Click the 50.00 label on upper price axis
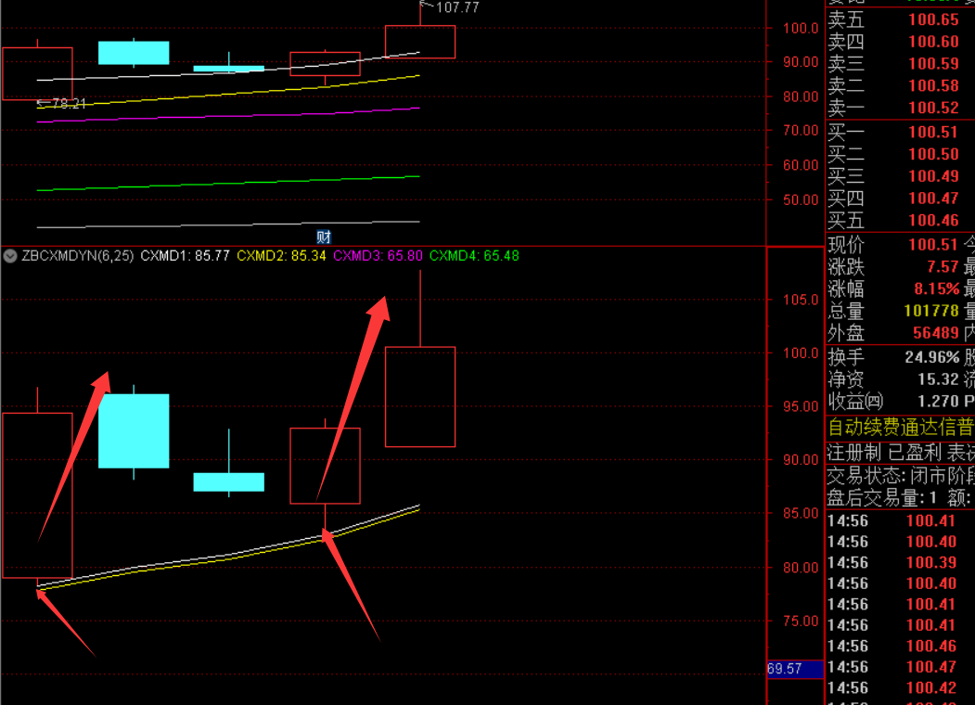975x705 pixels. coord(801,200)
